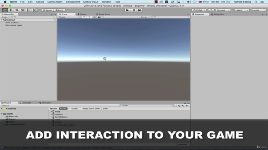
Task: Toggle scene lighting
Action: coord(89,17)
